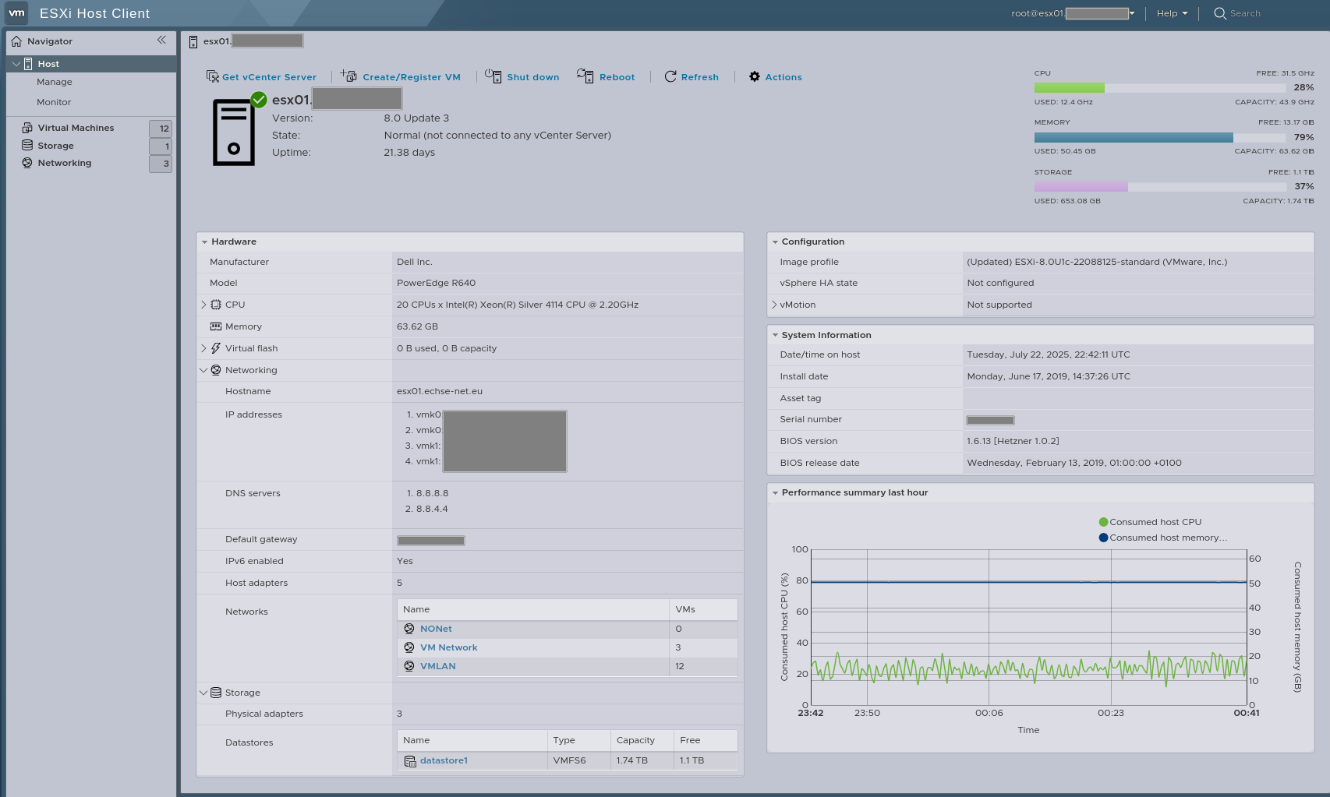Click the Virtual Machines count badge 12
Screen dimensions: 1330x797
click(x=161, y=129)
